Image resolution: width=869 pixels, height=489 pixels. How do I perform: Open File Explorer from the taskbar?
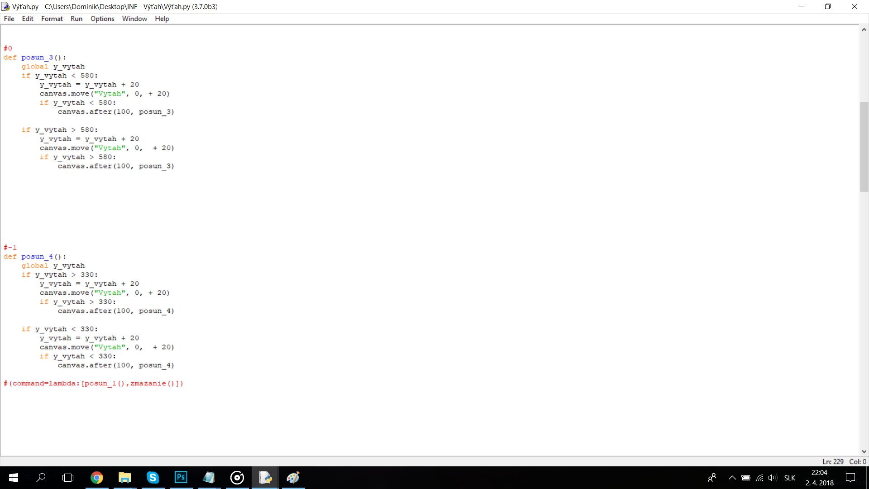coord(124,478)
